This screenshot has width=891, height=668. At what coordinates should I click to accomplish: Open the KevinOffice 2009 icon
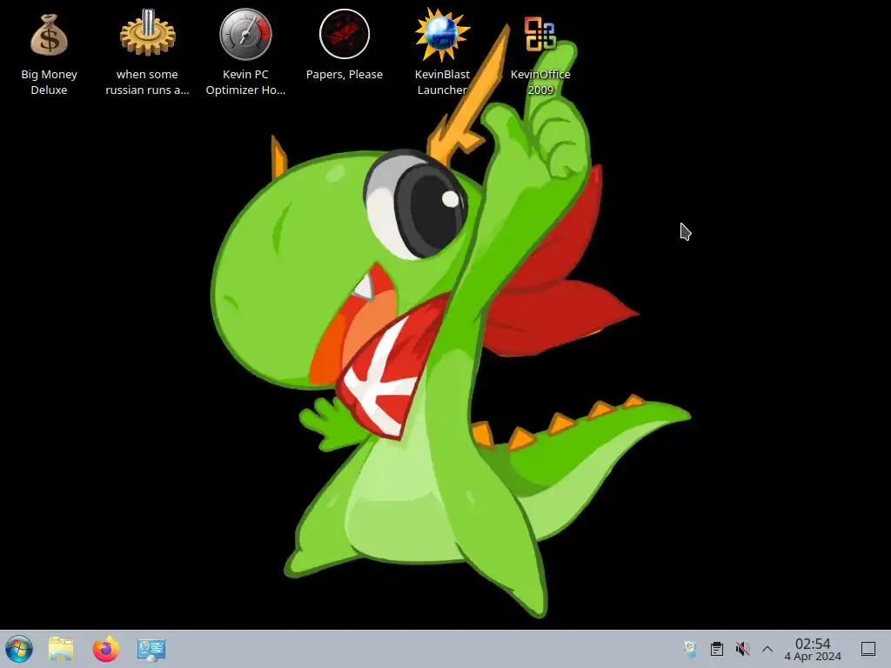(x=539, y=34)
